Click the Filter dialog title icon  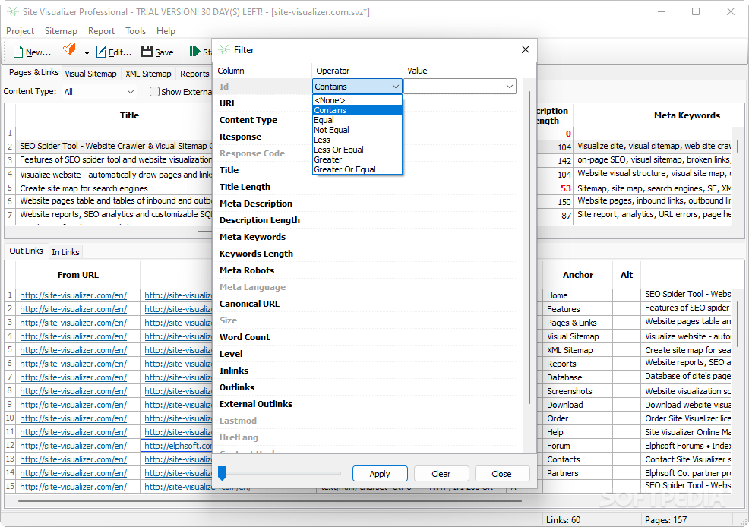pos(224,49)
